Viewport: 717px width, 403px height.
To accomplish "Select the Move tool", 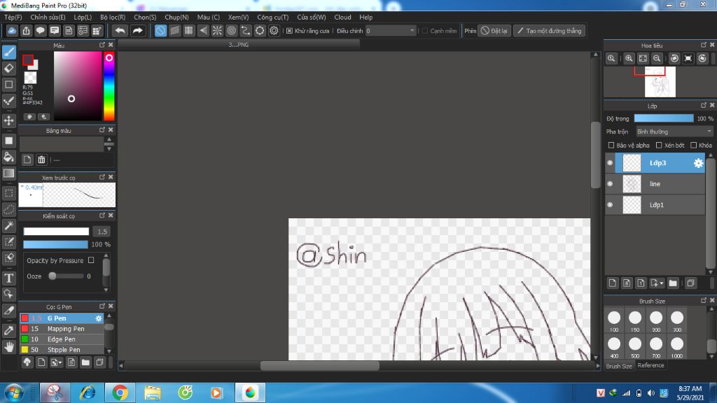I will coord(8,120).
